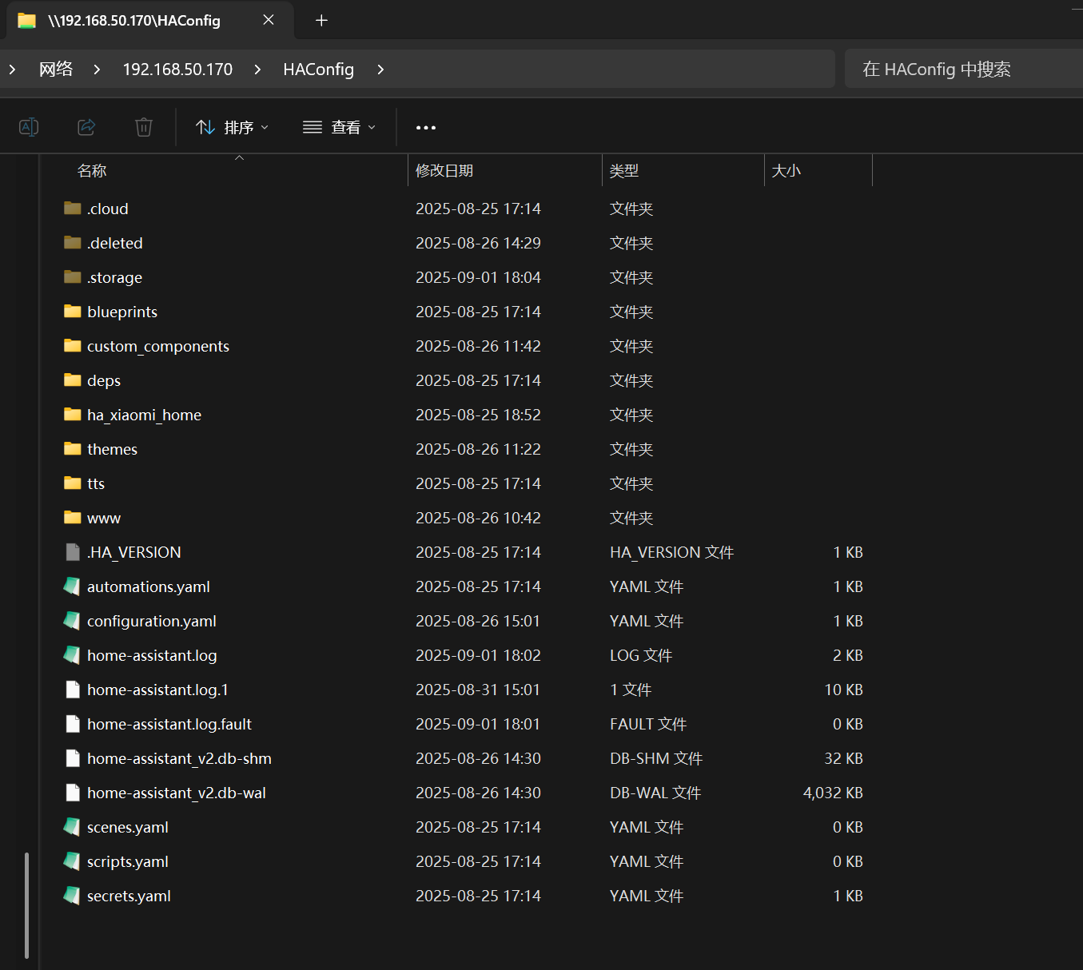Viewport: 1083px width, 970px height.
Task: Sort by 修改日期 column header
Action: 444,171
